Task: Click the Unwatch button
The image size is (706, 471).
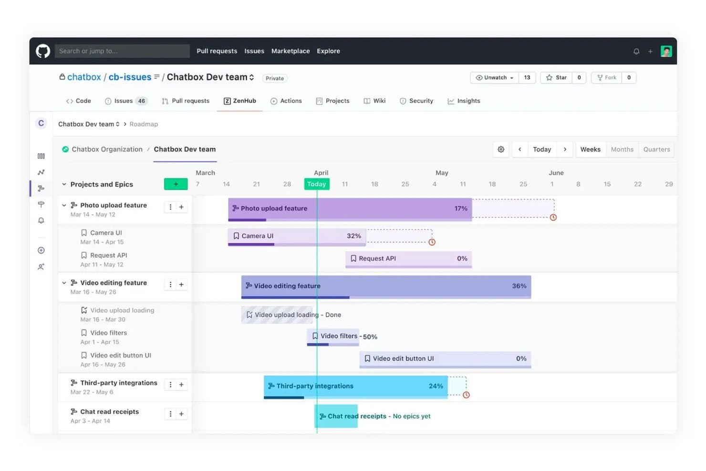Action: pos(494,77)
